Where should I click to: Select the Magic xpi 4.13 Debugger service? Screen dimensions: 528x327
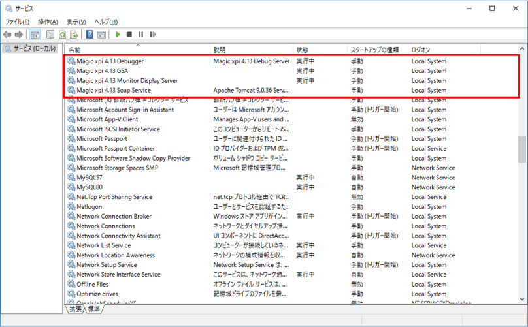(x=110, y=61)
